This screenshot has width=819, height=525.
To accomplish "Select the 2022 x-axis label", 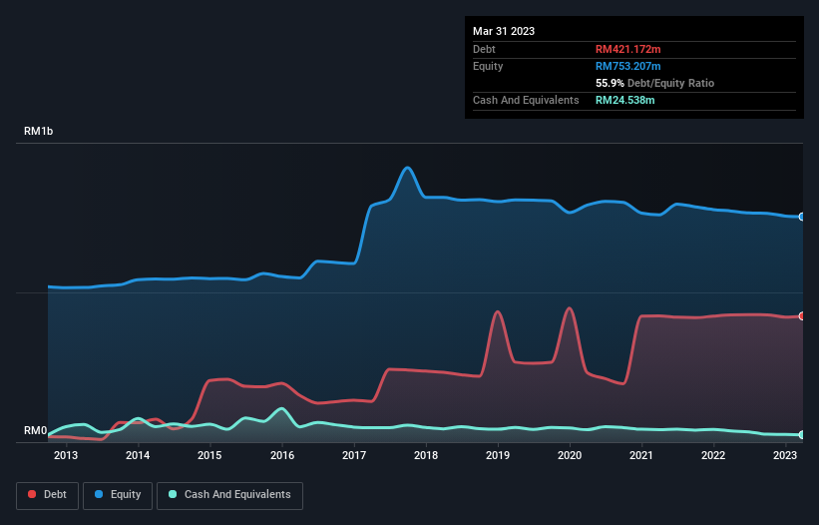I will (713, 455).
